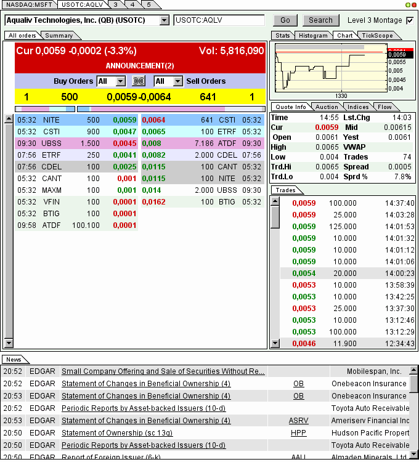The image size is (419, 462).
Task: Switch to the Indices tab
Action: click(x=358, y=107)
